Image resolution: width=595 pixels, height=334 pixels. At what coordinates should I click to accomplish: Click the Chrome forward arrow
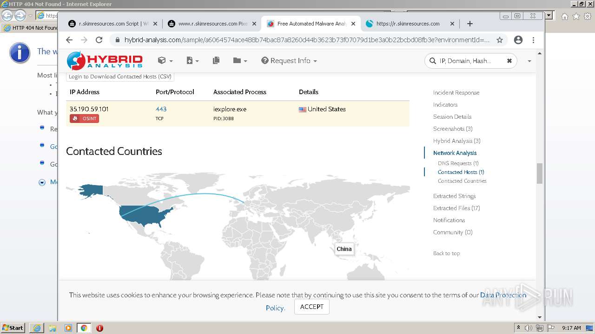(84, 40)
